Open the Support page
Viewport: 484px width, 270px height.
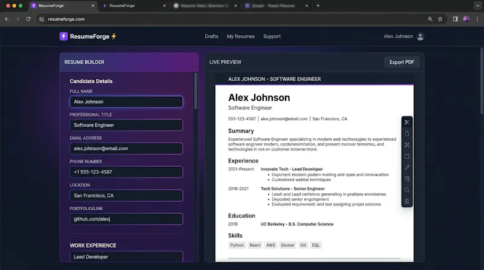272,36
